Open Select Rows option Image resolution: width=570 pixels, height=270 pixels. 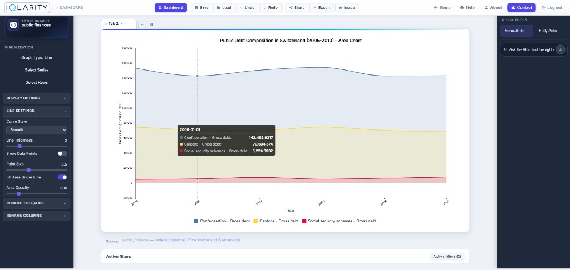click(37, 82)
